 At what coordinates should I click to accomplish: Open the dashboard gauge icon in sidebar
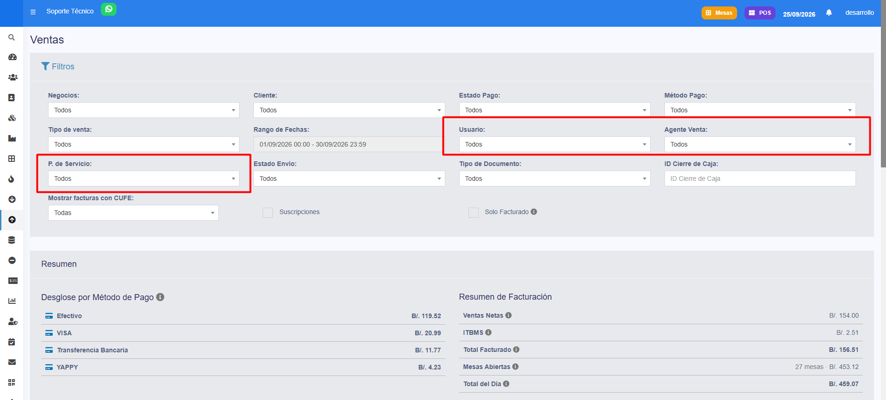click(12, 57)
